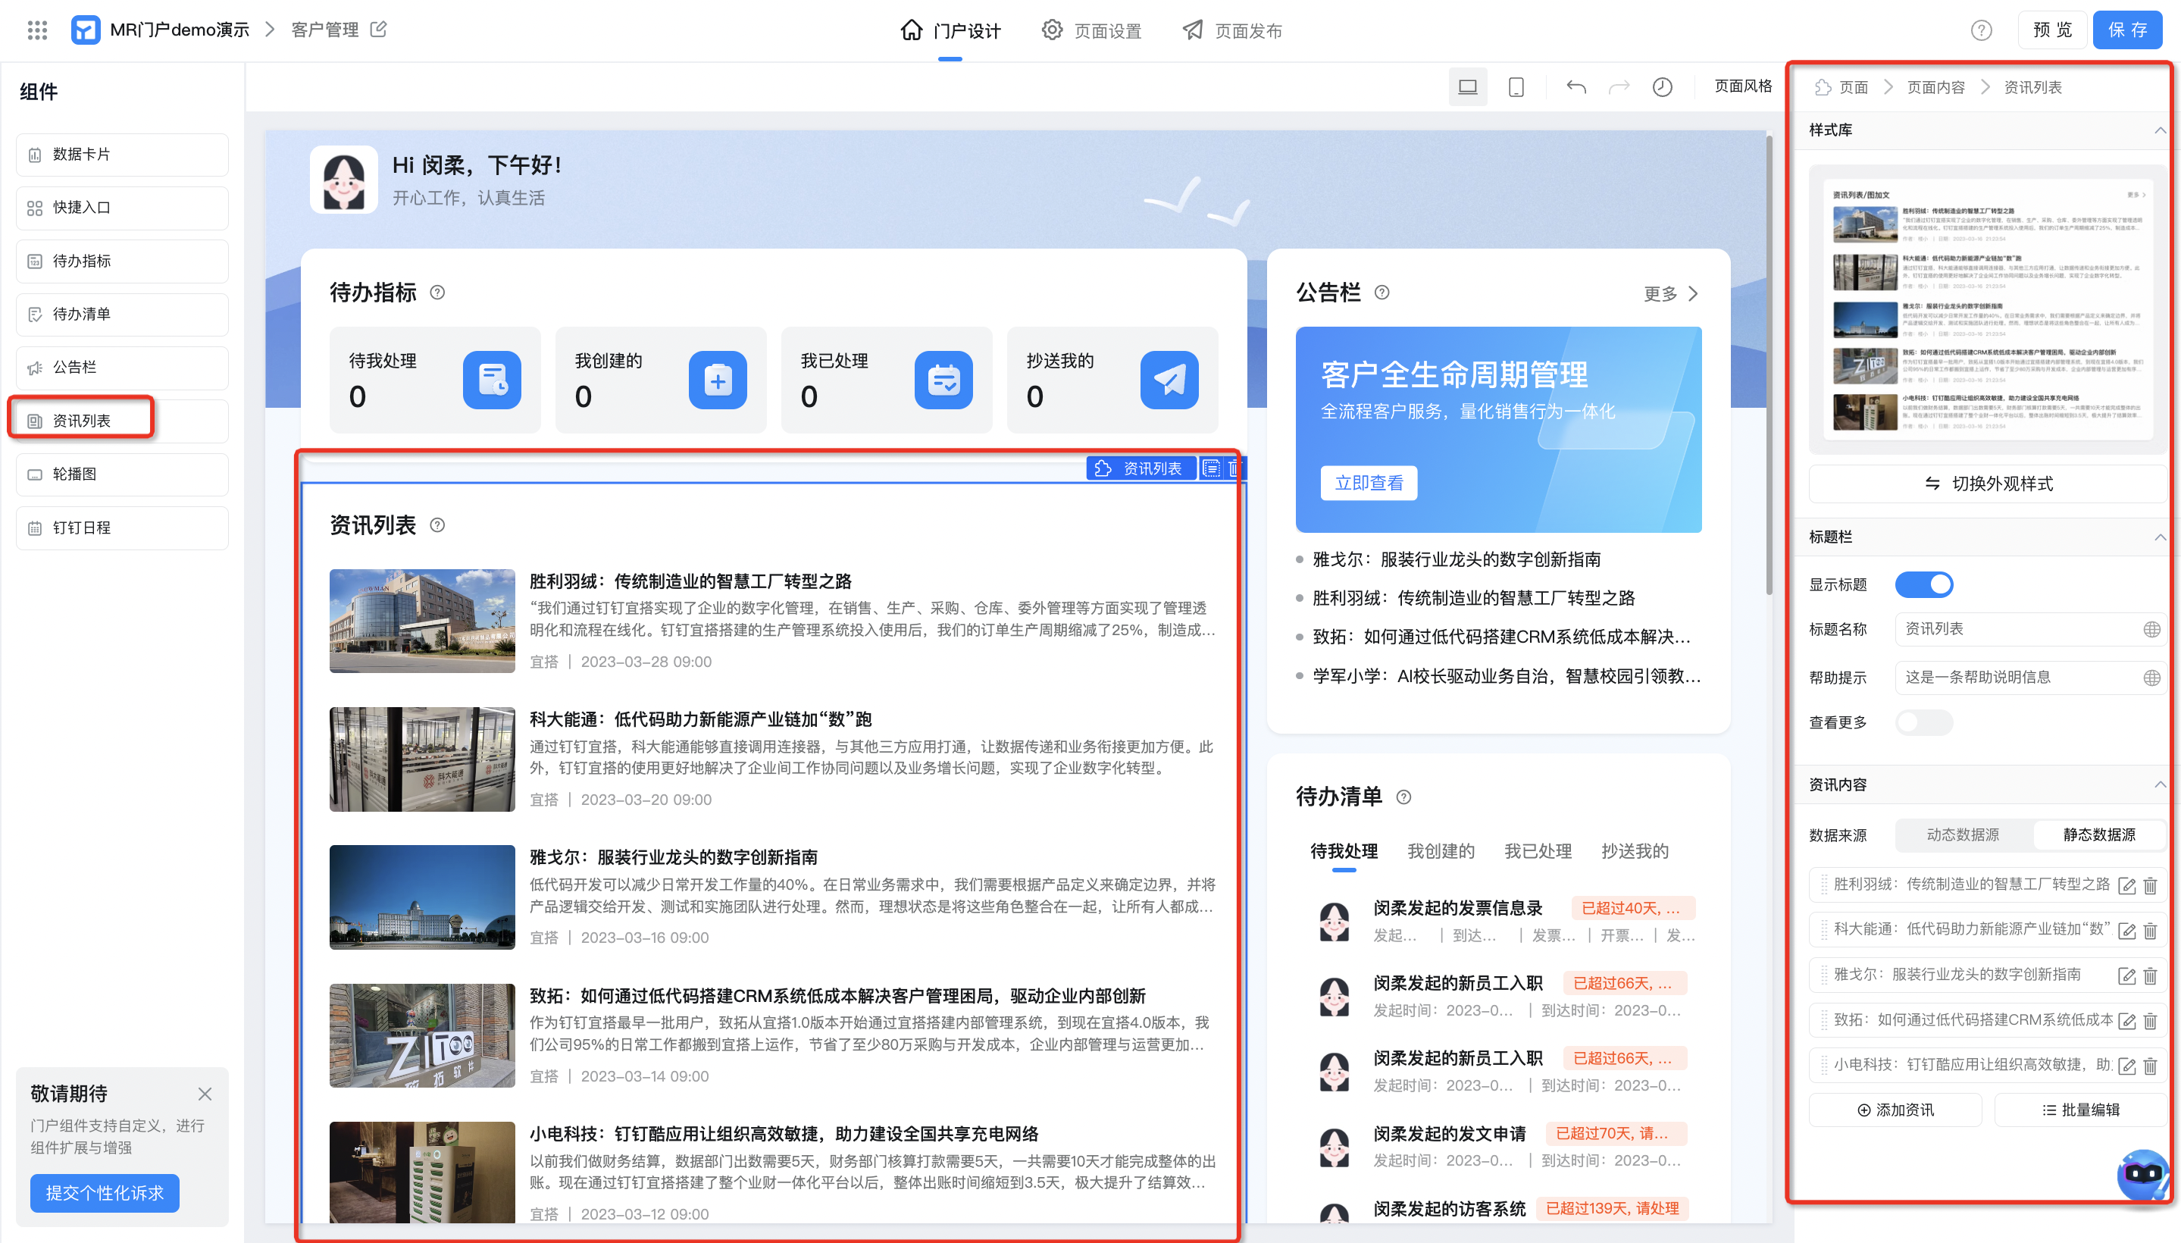Image resolution: width=2181 pixels, height=1243 pixels.
Task: Open the 页面设置 tab
Action: [1091, 31]
